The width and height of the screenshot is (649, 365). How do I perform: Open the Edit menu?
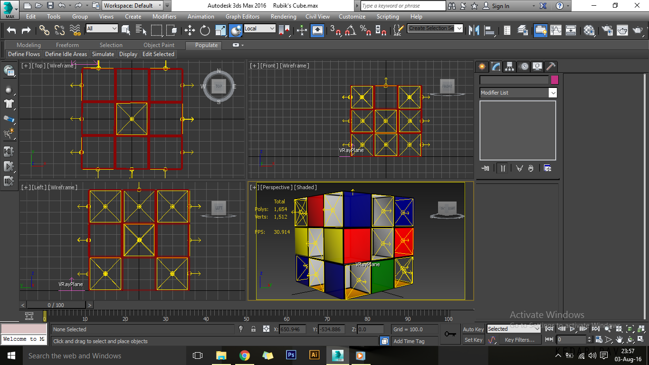[x=31, y=16]
